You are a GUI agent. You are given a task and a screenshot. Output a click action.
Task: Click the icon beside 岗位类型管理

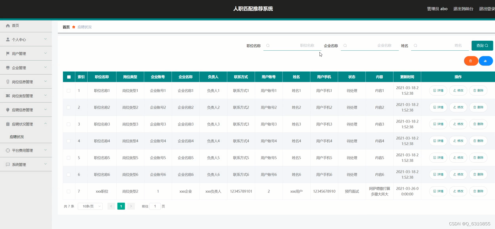coord(8,96)
